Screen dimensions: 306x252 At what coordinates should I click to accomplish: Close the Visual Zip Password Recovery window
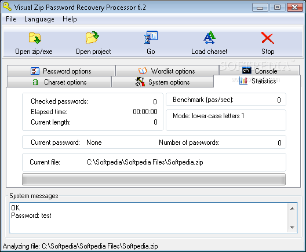tap(294, 8)
